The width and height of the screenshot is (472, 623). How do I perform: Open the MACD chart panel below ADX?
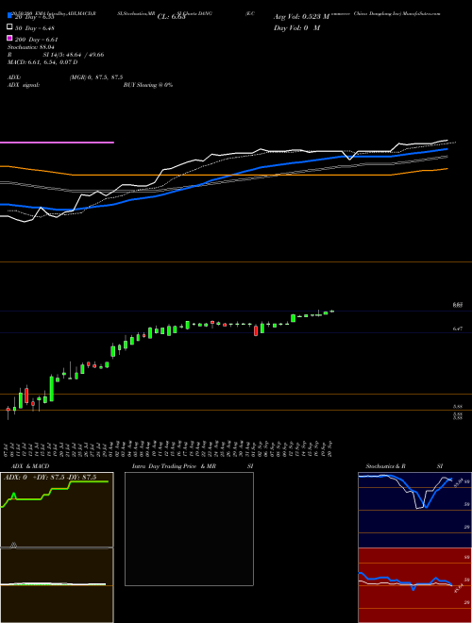pos(57,585)
